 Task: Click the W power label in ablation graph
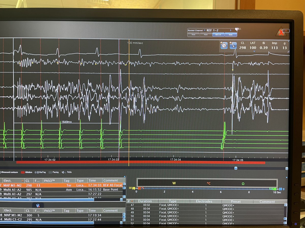(x=174, y=183)
